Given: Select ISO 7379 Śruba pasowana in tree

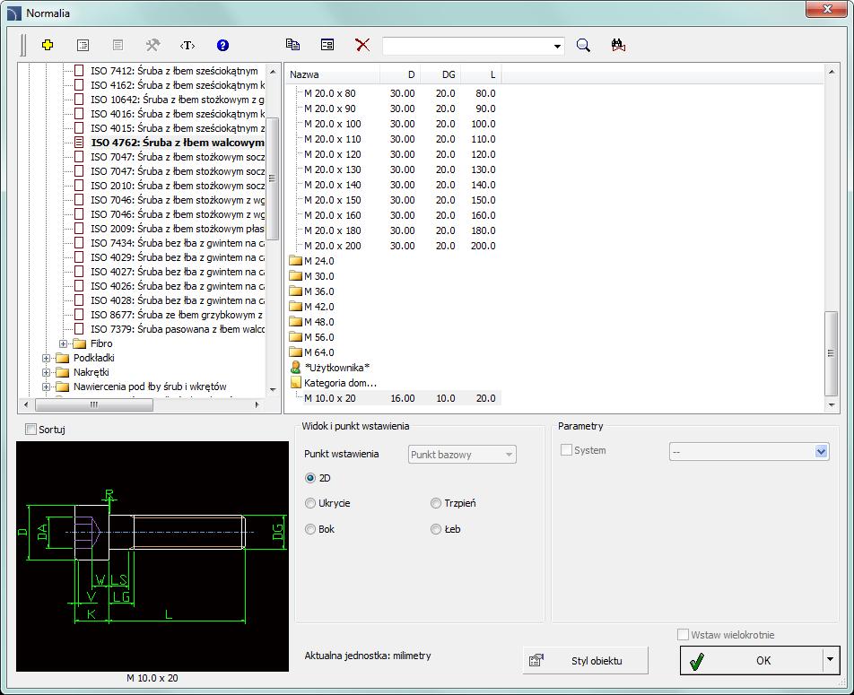Looking at the screenshot, I should coord(178,329).
